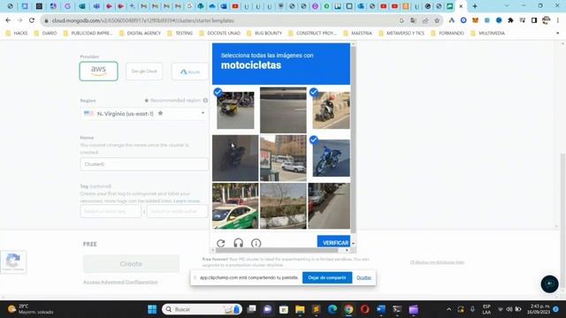Click the browser back arrow

click(x=8, y=20)
